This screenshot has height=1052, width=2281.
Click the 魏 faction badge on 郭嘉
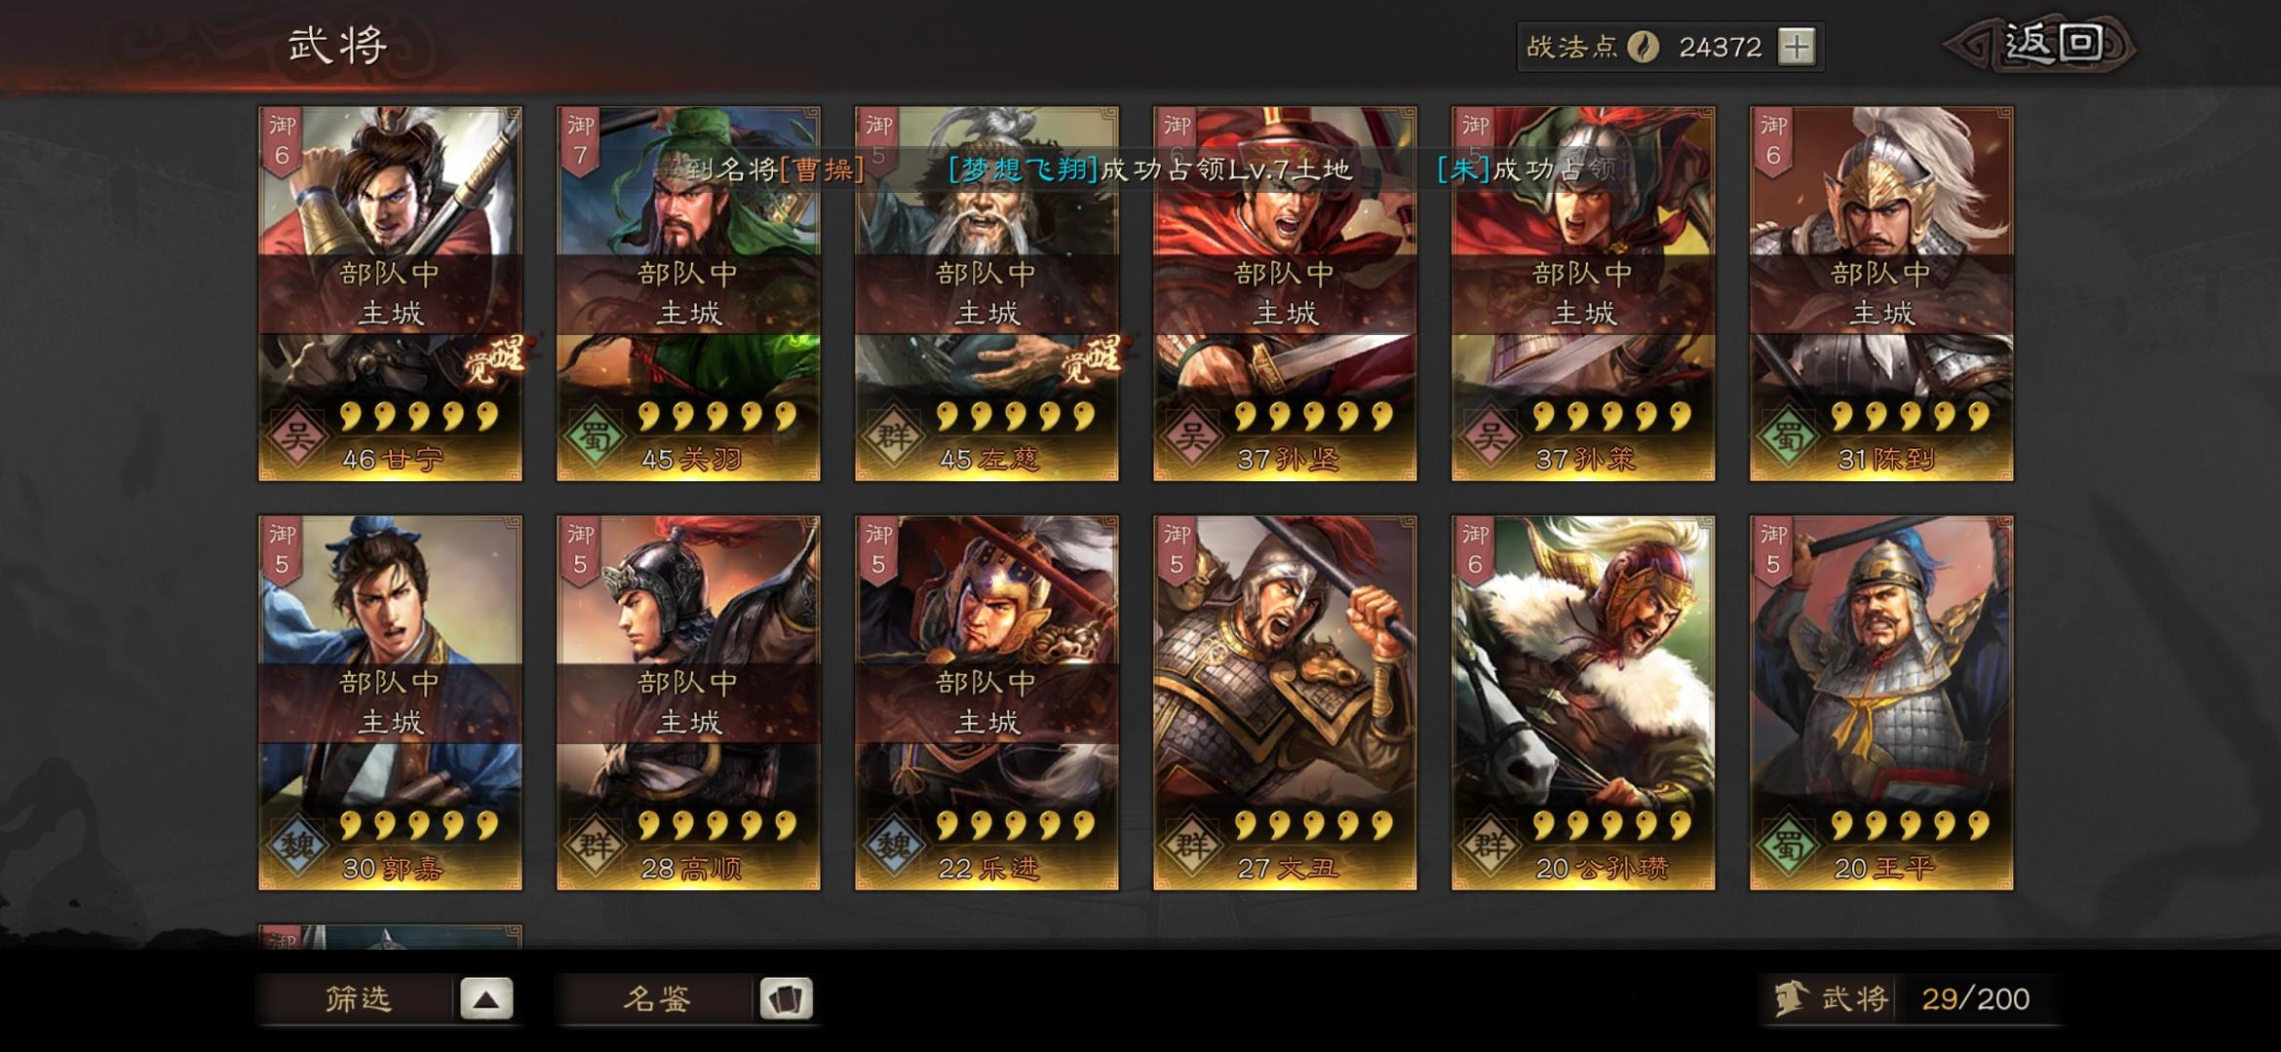tap(296, 845)
